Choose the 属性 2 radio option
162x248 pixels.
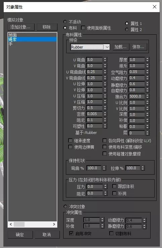click(x=127, y=29)
